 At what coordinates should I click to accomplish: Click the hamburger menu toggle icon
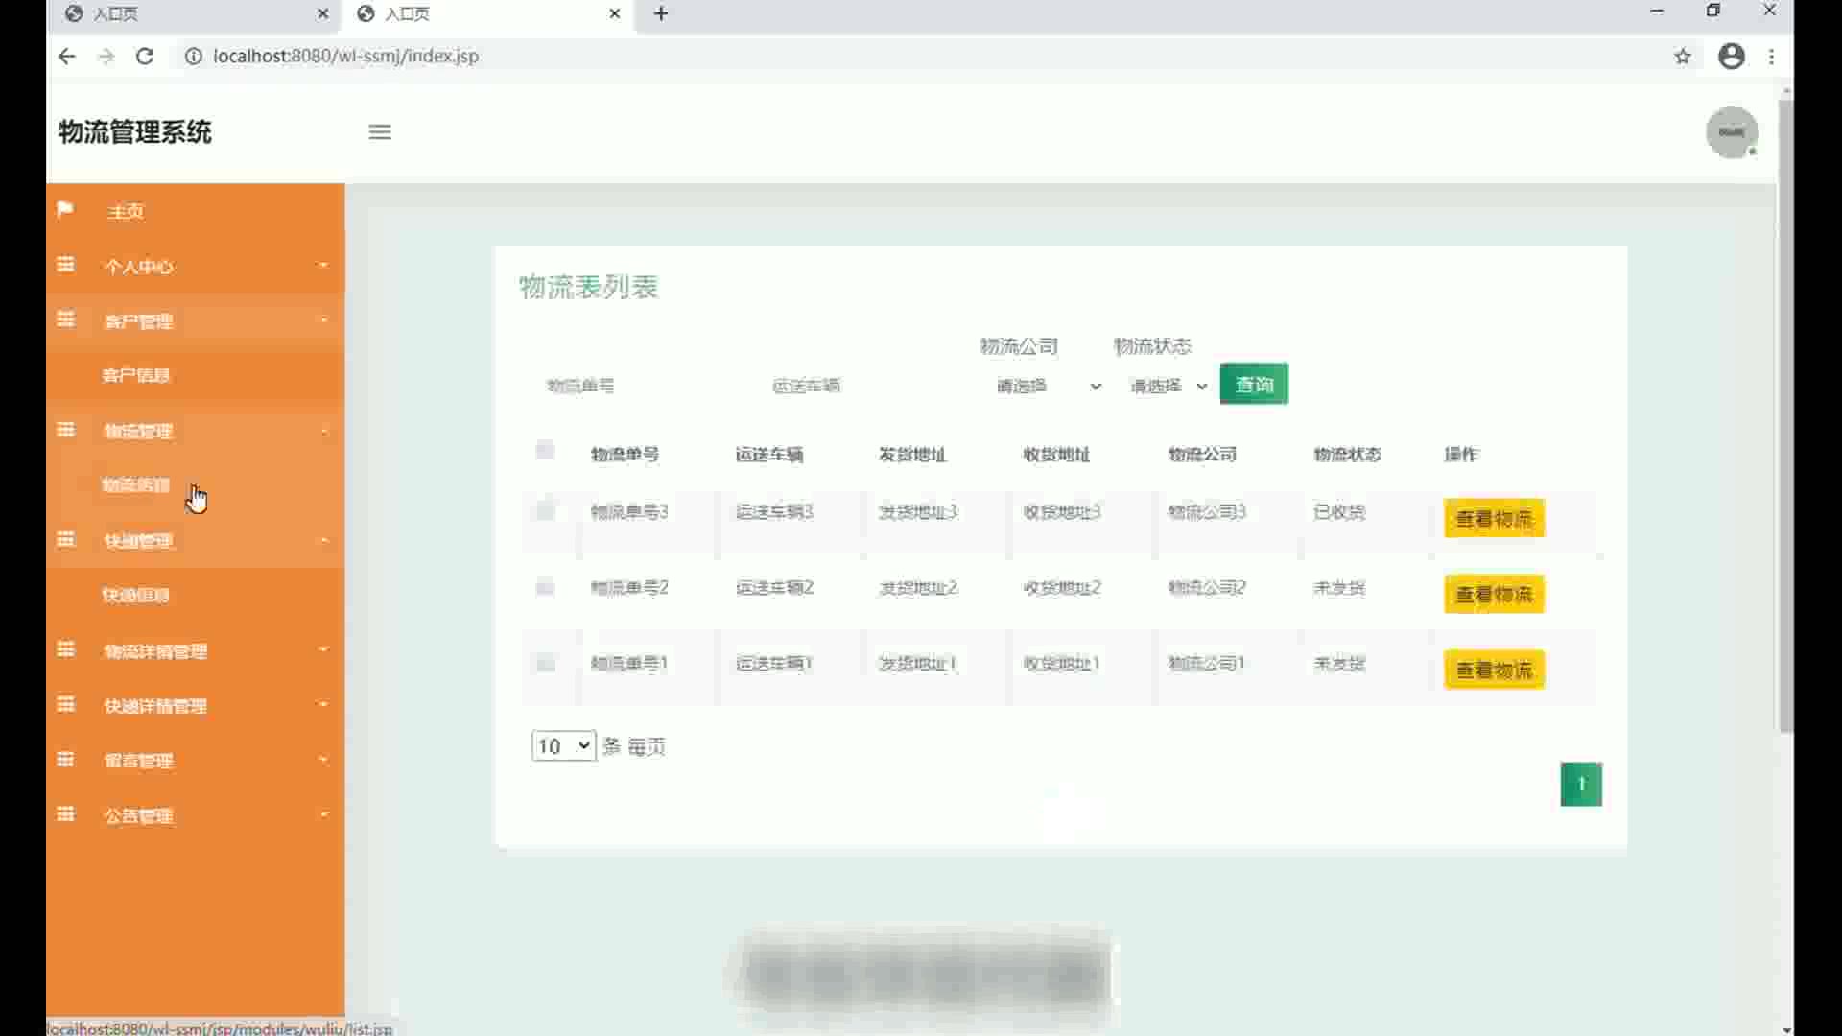(x=380, y=132)
